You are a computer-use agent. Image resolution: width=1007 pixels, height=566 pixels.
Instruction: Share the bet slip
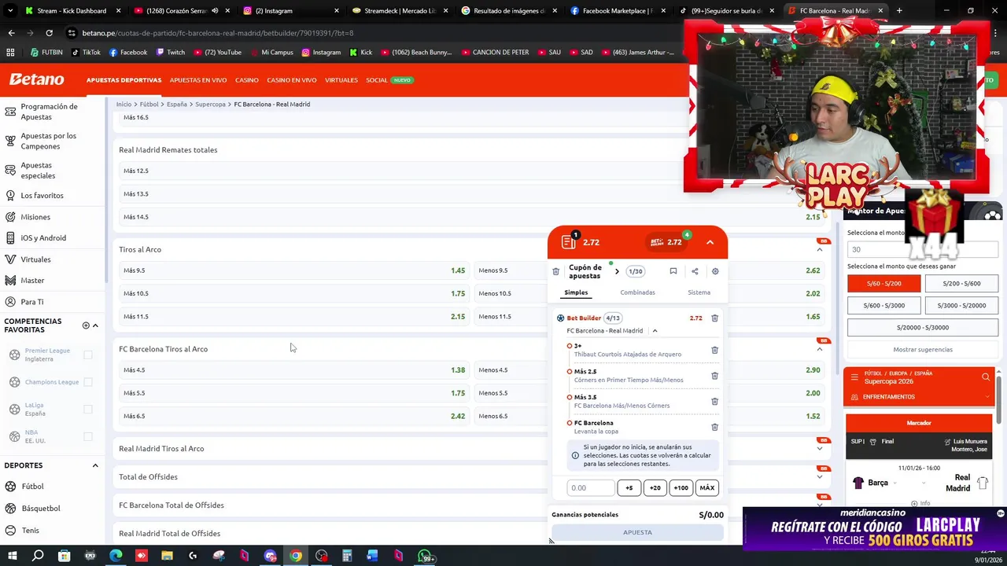coord(695,271)
